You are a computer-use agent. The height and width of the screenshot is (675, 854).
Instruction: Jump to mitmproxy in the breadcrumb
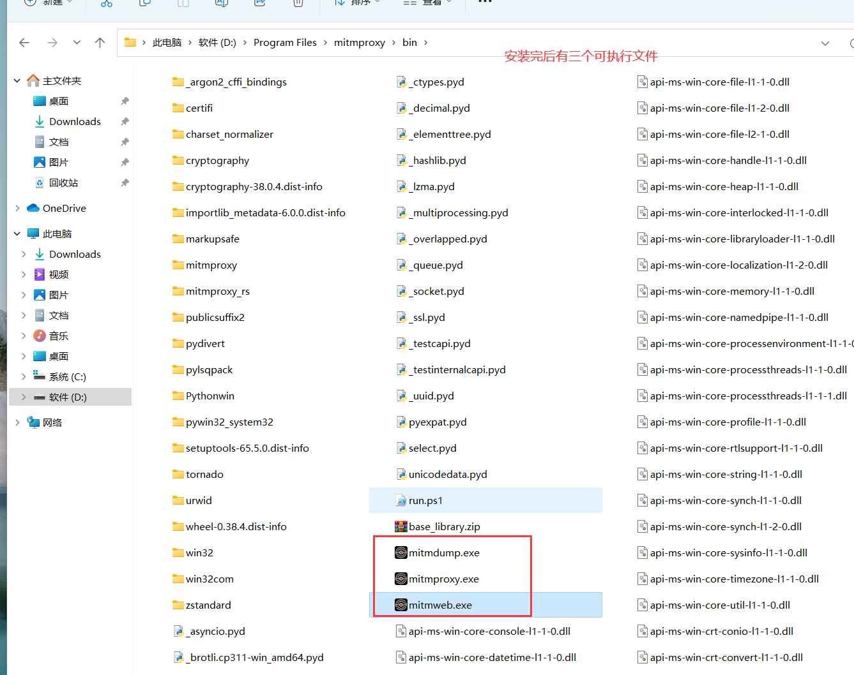(x=360, y=42)
